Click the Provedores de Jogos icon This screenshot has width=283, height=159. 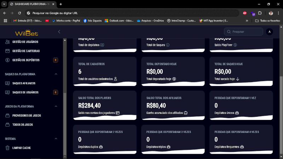(x=8, y=116)
